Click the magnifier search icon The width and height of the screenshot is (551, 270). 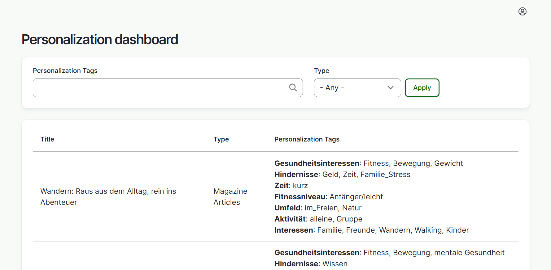293,88
